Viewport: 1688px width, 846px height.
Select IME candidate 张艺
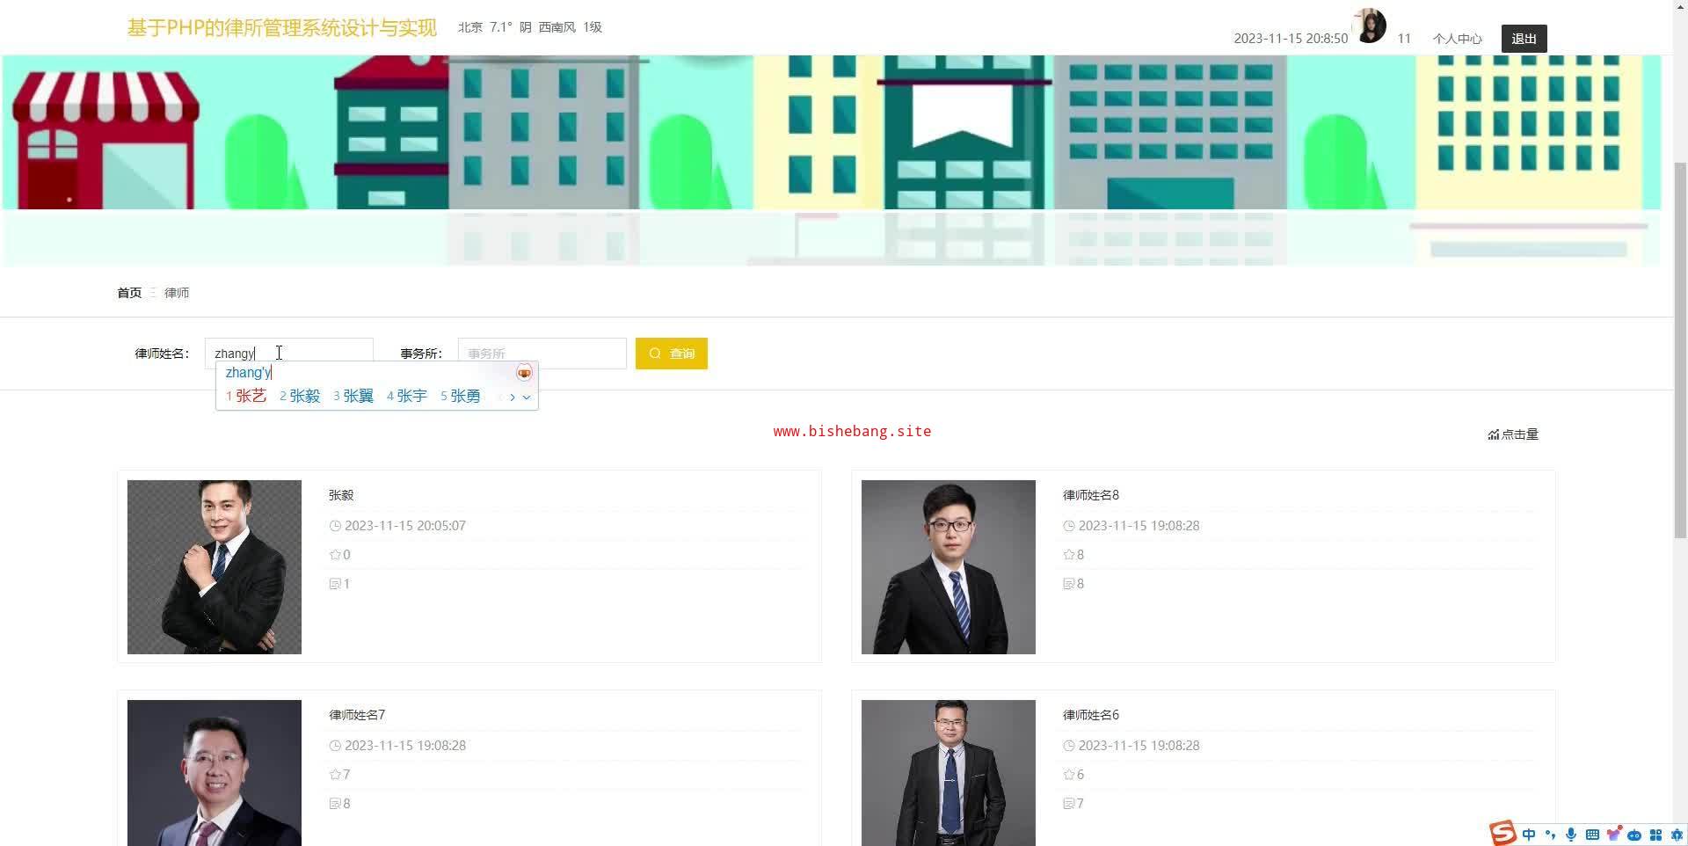(x=246, y=396)
